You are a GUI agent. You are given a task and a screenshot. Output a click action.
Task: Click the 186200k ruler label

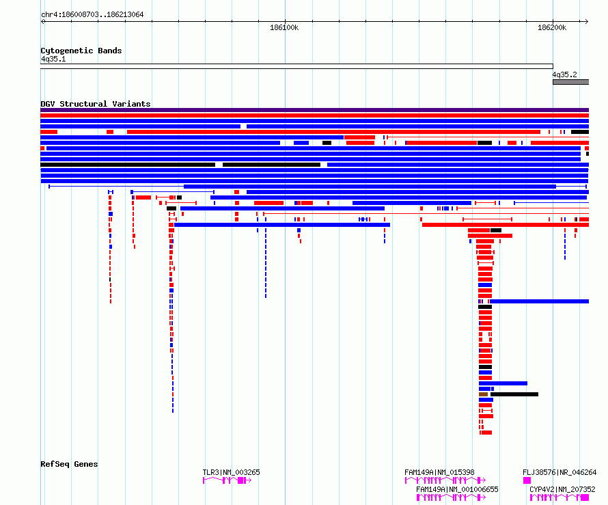click(x=552, y=27)
